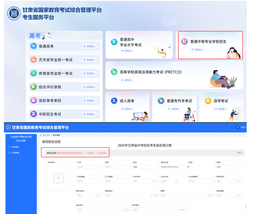Click the 综合评价录取 green icon

point(34,87)
